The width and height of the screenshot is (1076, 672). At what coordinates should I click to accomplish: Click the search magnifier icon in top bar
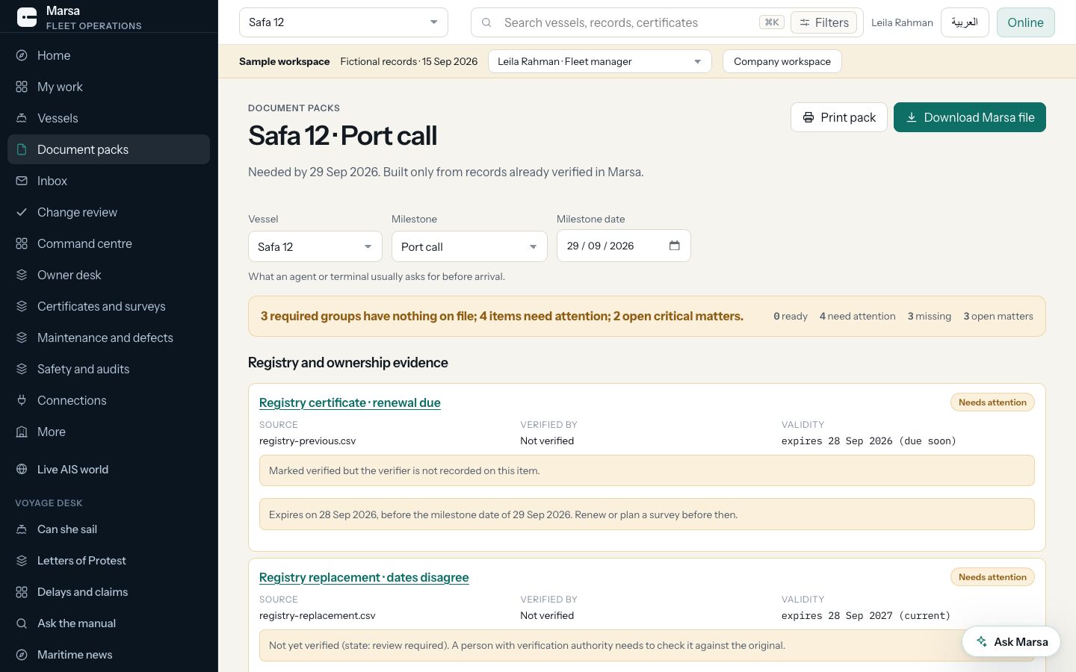486,22
